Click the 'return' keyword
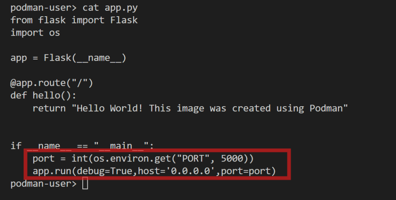This screenshot has width=396, height=200. click(49, 108)
